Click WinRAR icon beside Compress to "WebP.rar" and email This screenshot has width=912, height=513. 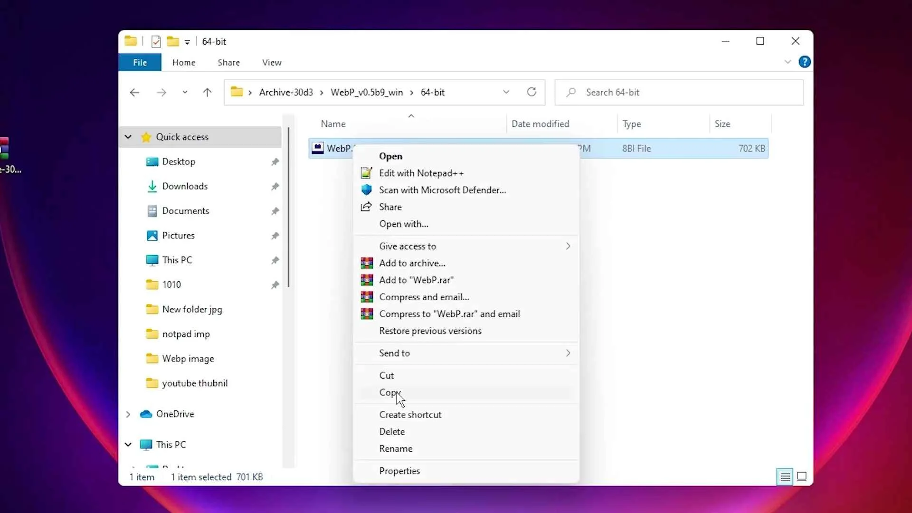pyautogui.click(x=366, y=314)
